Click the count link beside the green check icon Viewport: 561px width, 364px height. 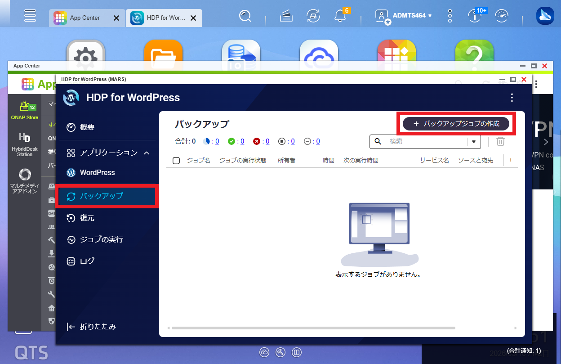pyautogui.click(x=242, y=141)
